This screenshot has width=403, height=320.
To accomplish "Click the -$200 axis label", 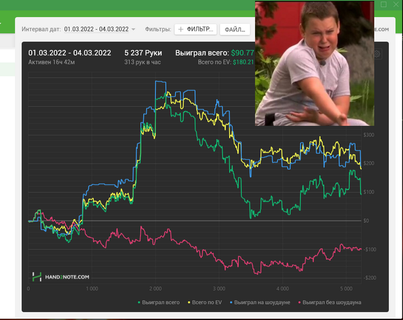I will pos(369,278).
